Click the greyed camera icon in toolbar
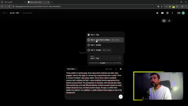 click(167, 7)
